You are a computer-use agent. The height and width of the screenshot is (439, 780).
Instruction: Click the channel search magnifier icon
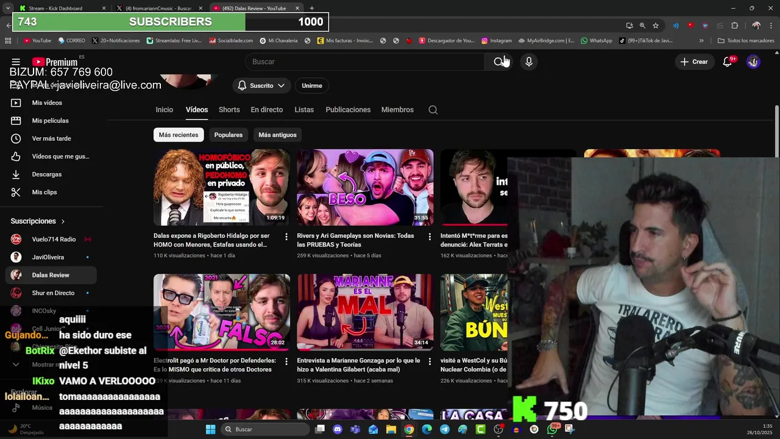tap(433, 110)
